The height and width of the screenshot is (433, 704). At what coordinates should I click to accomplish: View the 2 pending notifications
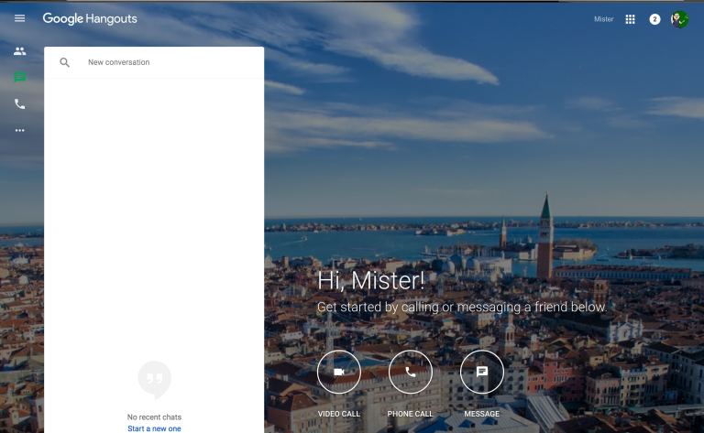click(654, 19)
